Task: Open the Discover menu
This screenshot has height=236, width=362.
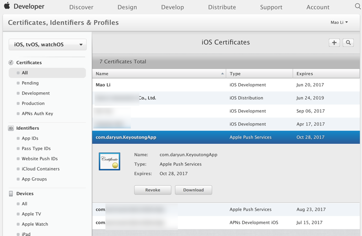Action: (x=81, y=7)
